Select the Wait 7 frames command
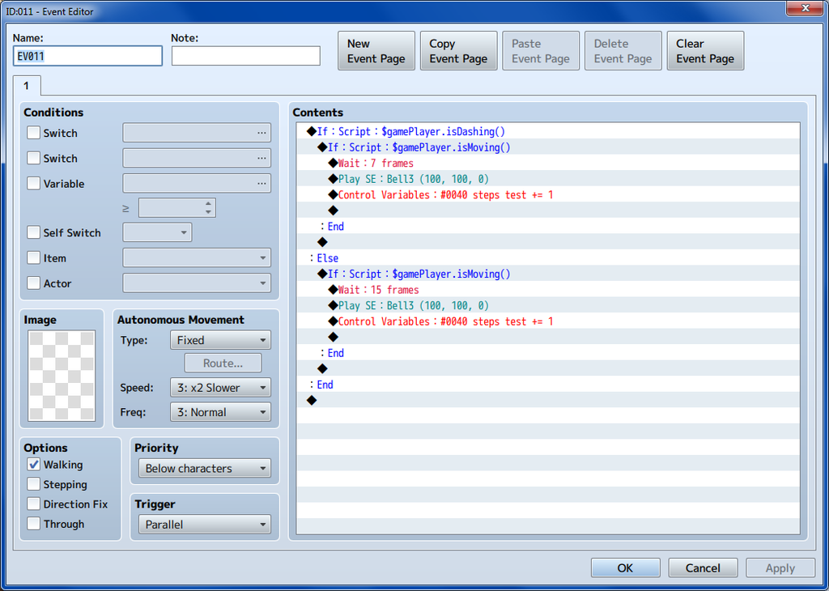 pyautogui.click(x=376, y=164)
